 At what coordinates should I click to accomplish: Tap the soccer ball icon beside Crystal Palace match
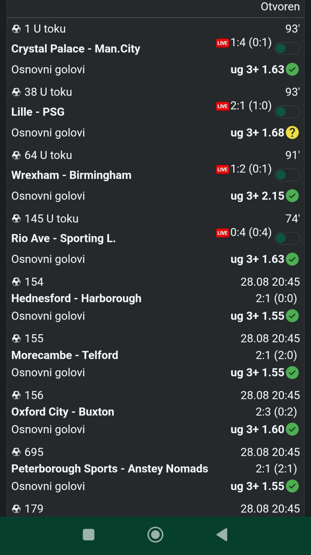click(x=16, y=29)
